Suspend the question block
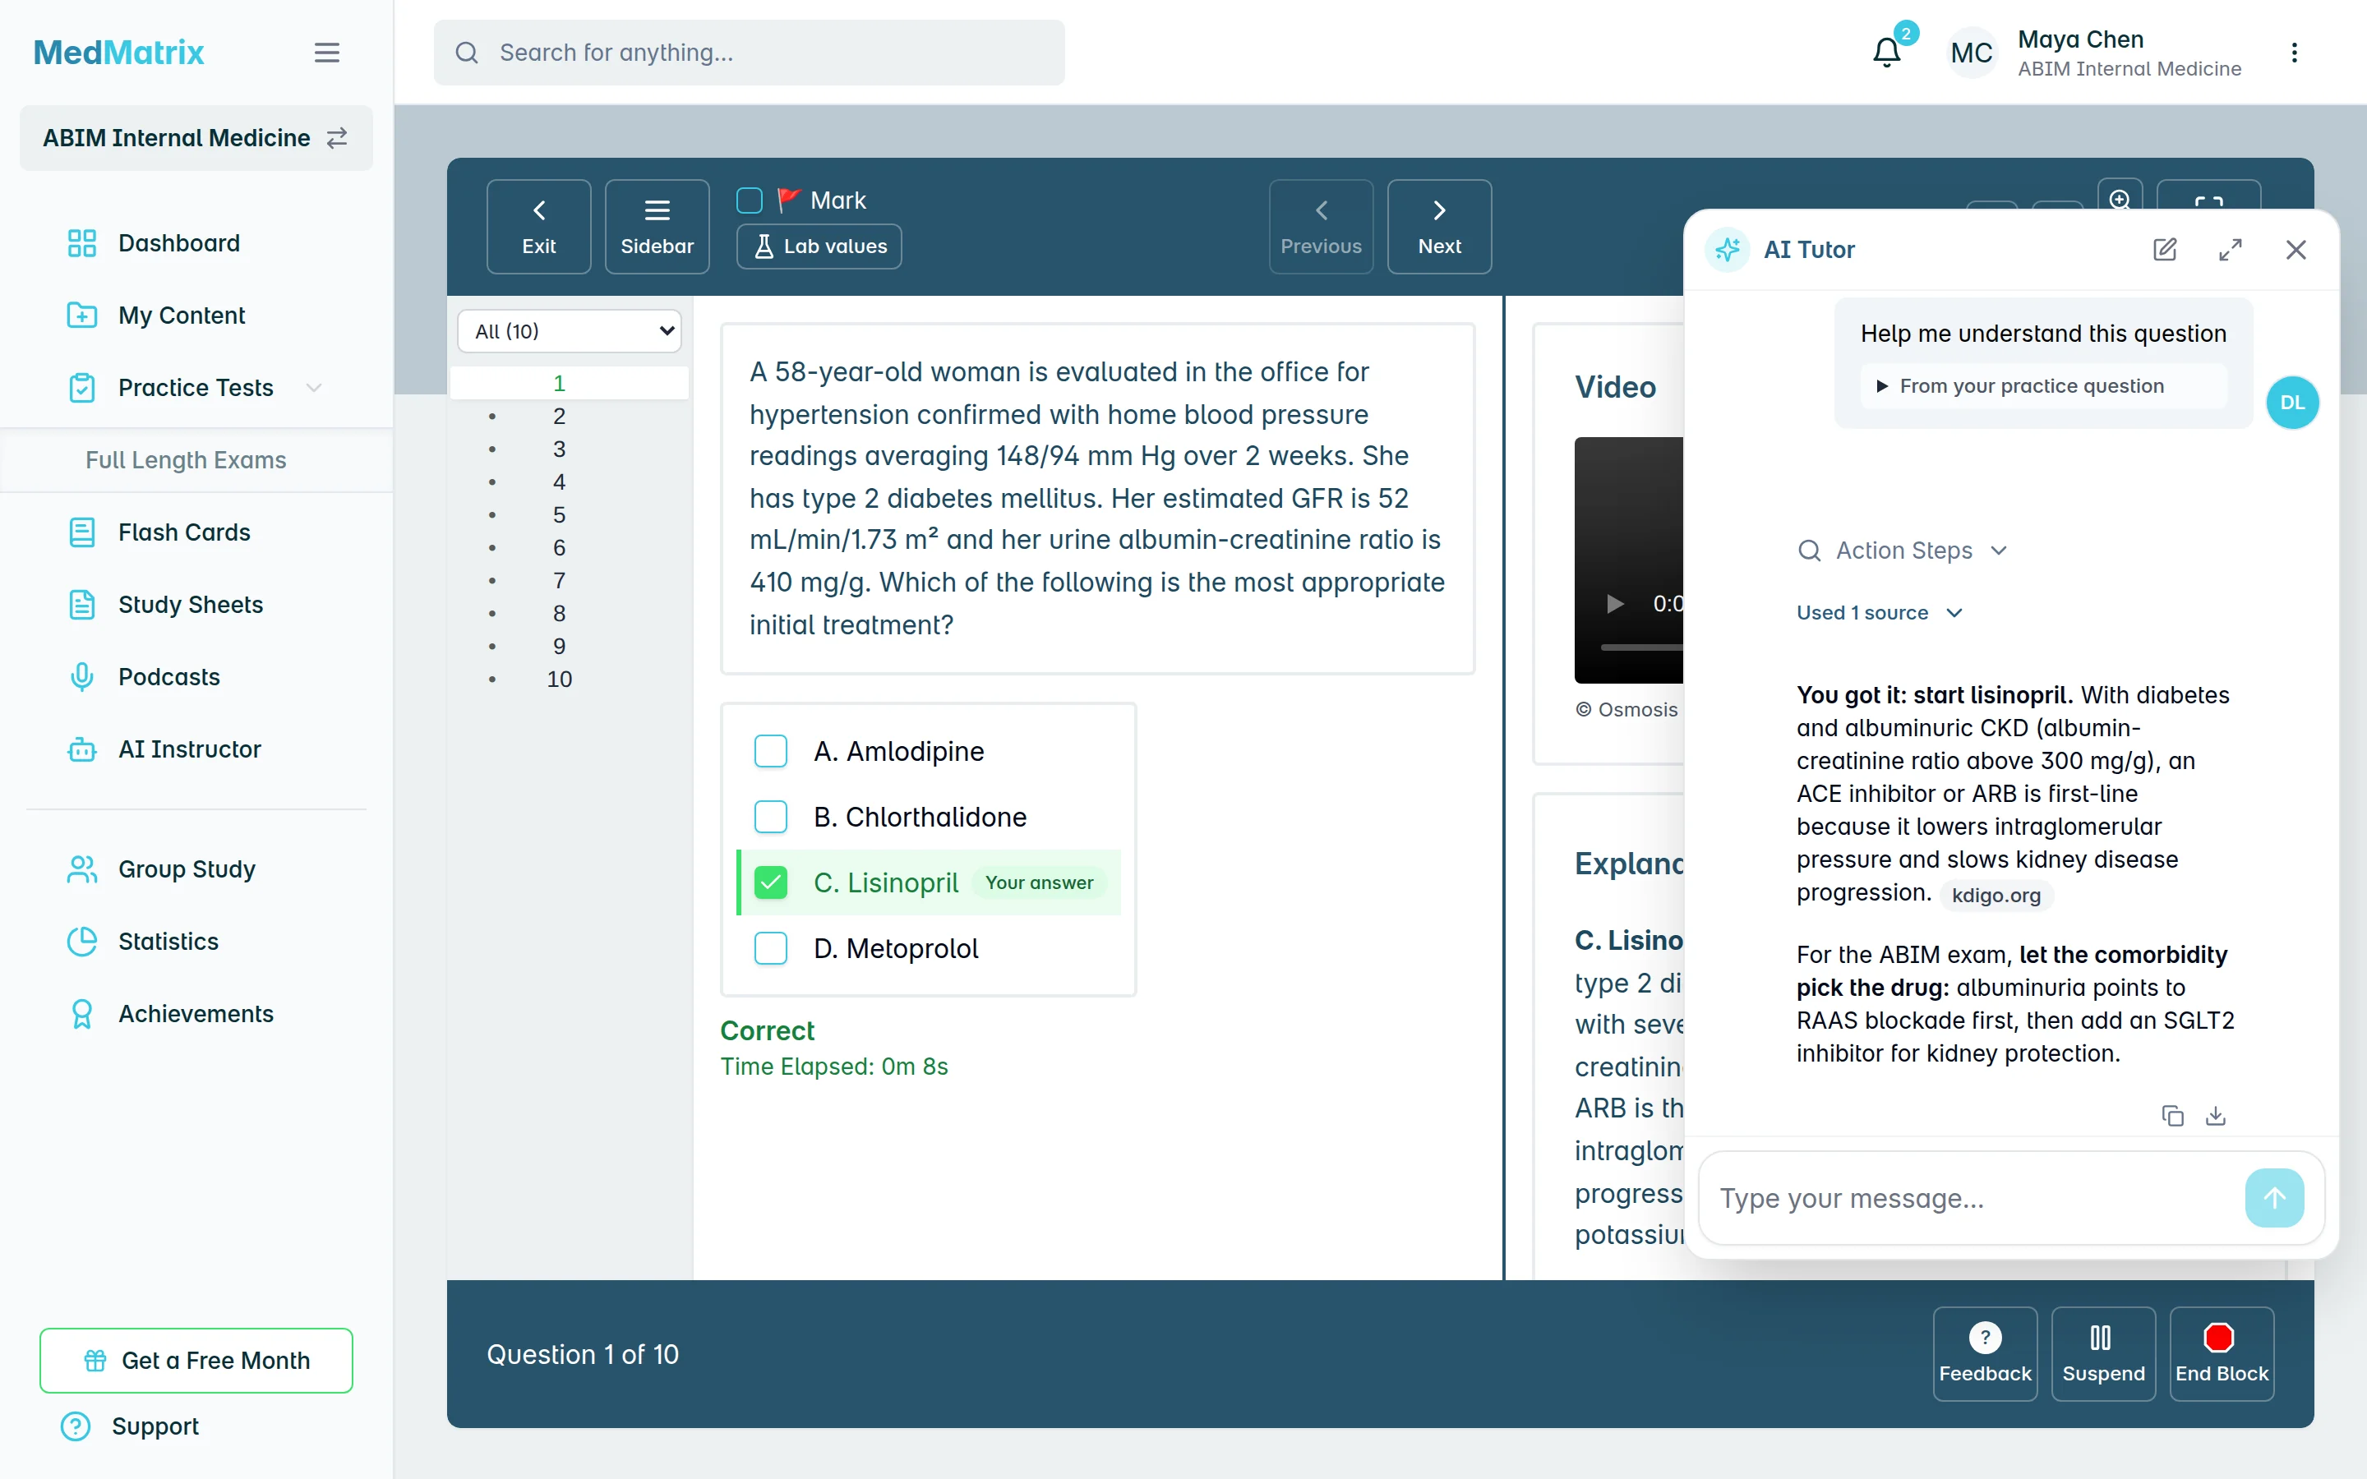This screenshot has width=2367, height=1479. (2103, 1354)
